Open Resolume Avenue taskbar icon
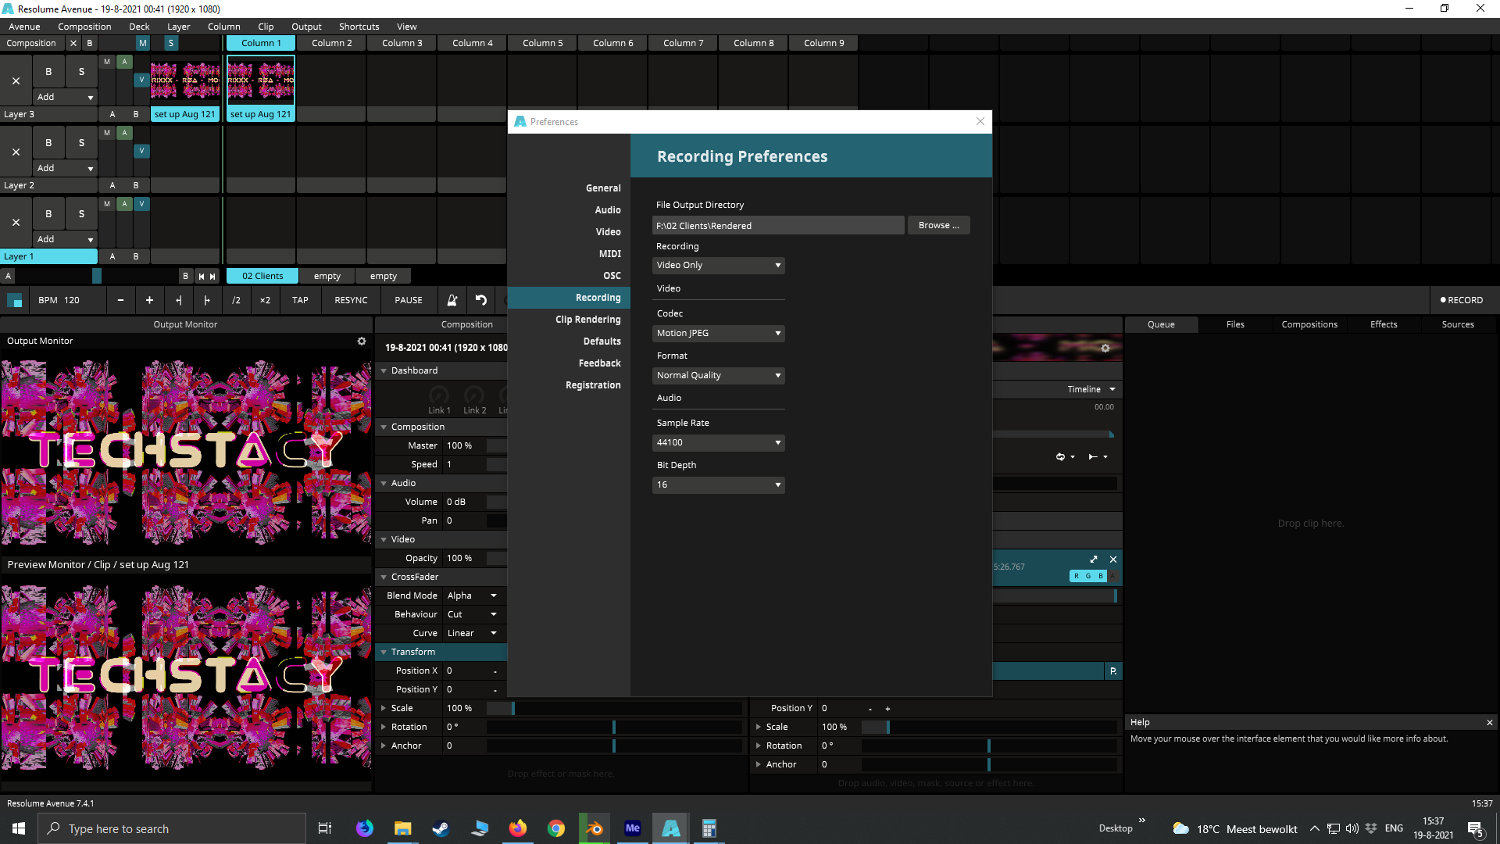The width and height of the screenshot is (1500, 844). click(670, 828)
